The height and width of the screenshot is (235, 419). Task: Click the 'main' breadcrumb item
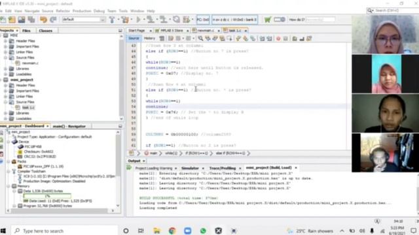(154, 153)
